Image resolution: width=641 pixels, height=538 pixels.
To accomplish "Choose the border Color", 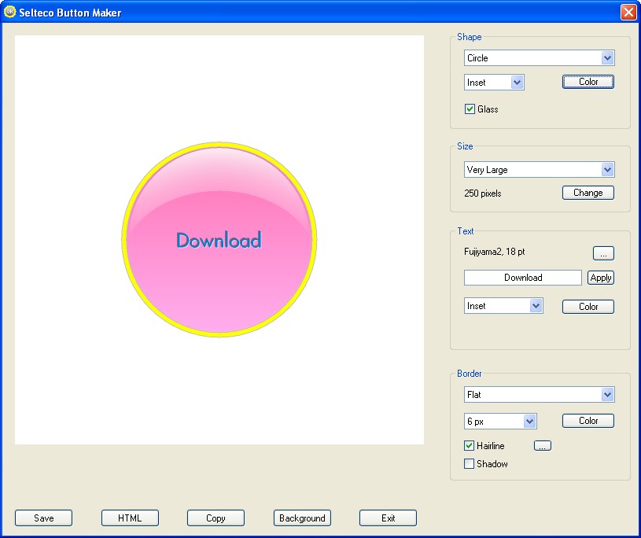I will pyautogui.click(x=588, y=421).
